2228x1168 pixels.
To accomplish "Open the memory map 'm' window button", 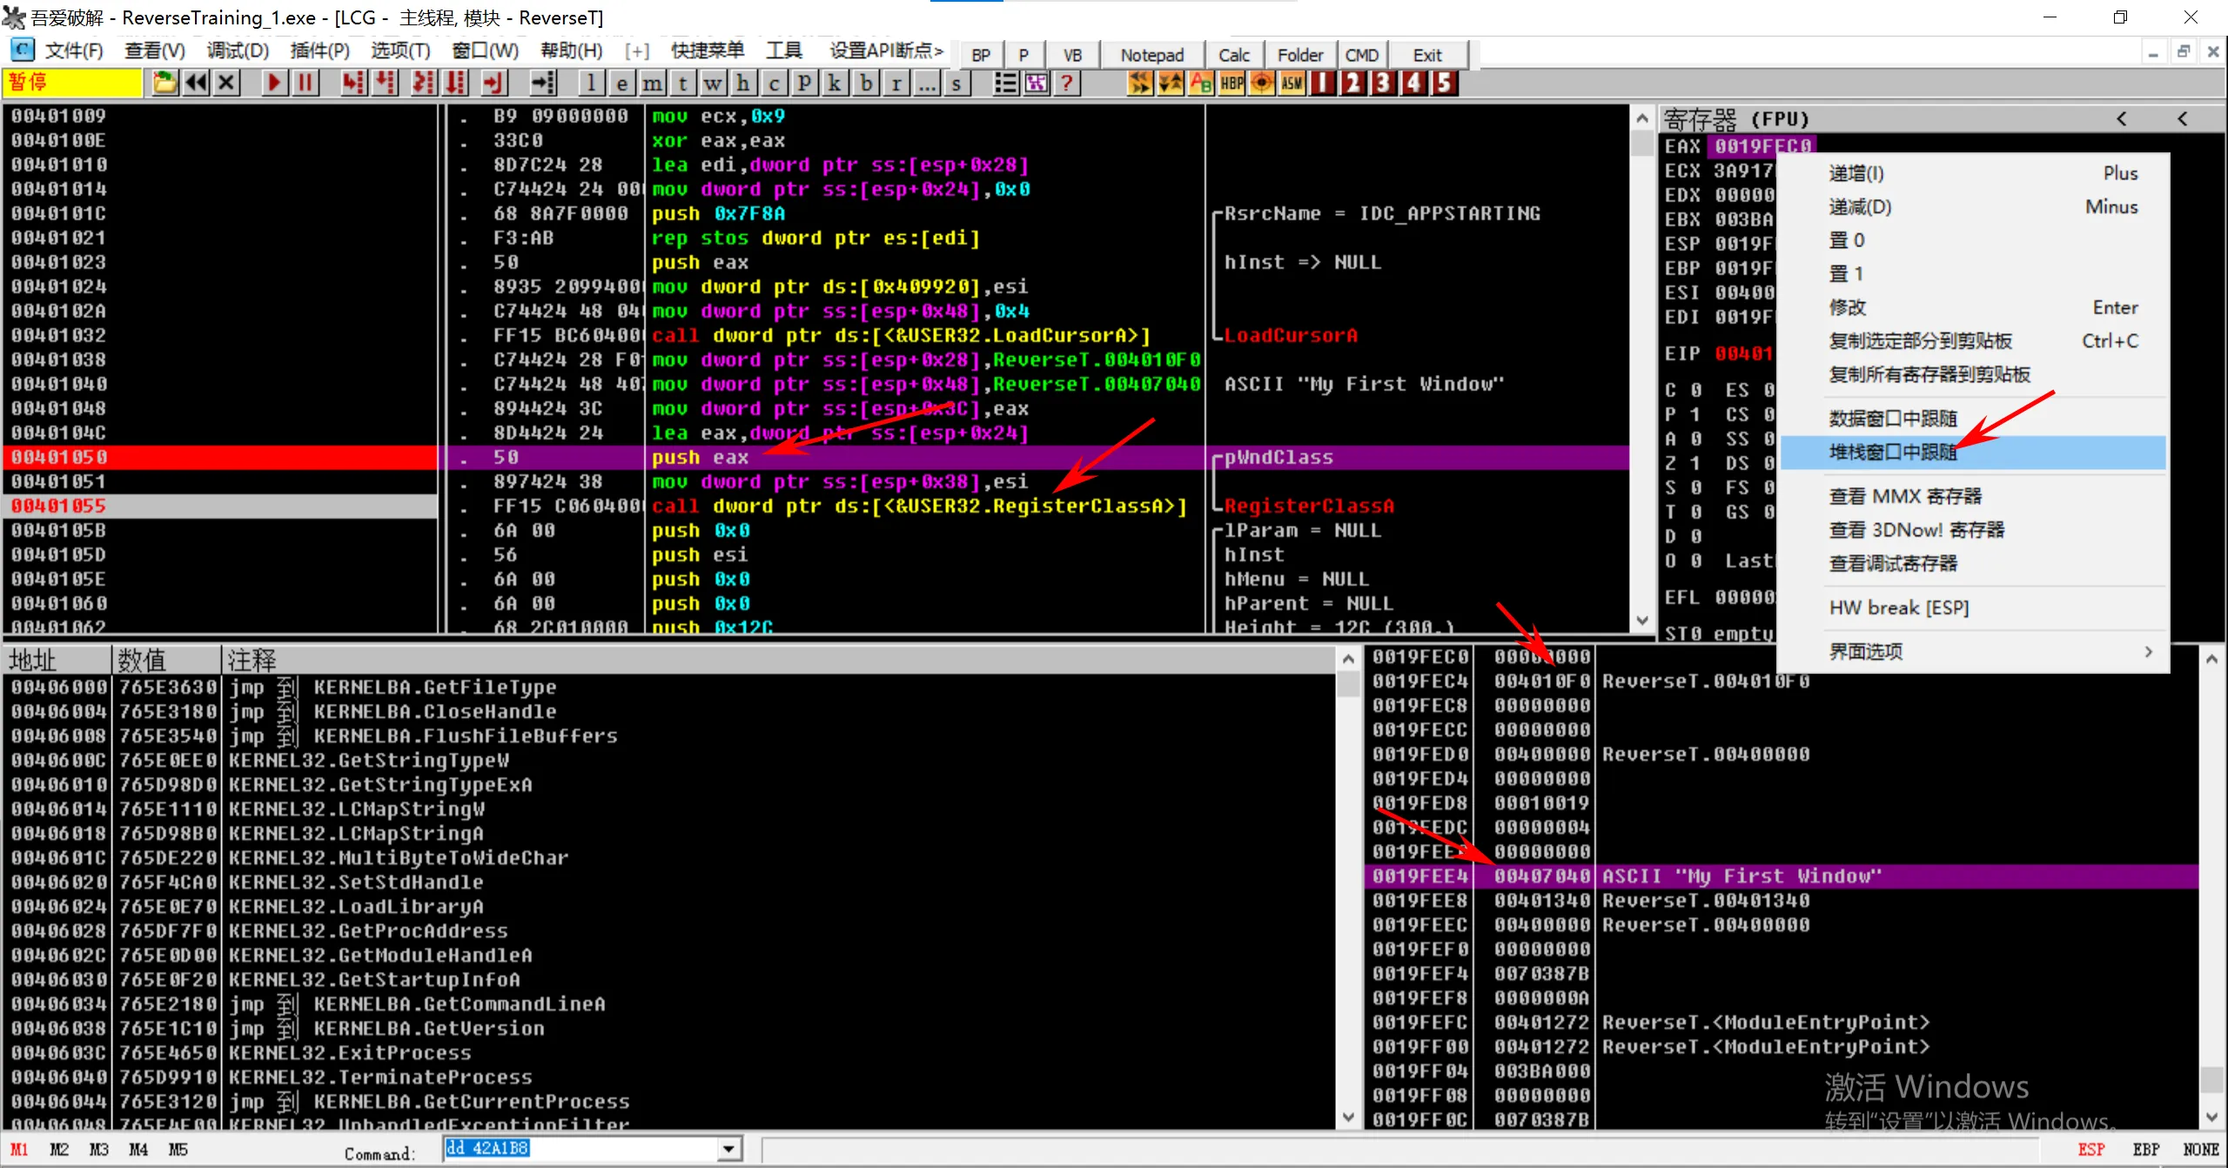I will point(652,83).
